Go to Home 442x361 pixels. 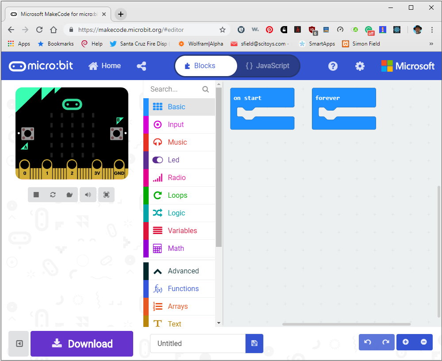coord(104,66)
